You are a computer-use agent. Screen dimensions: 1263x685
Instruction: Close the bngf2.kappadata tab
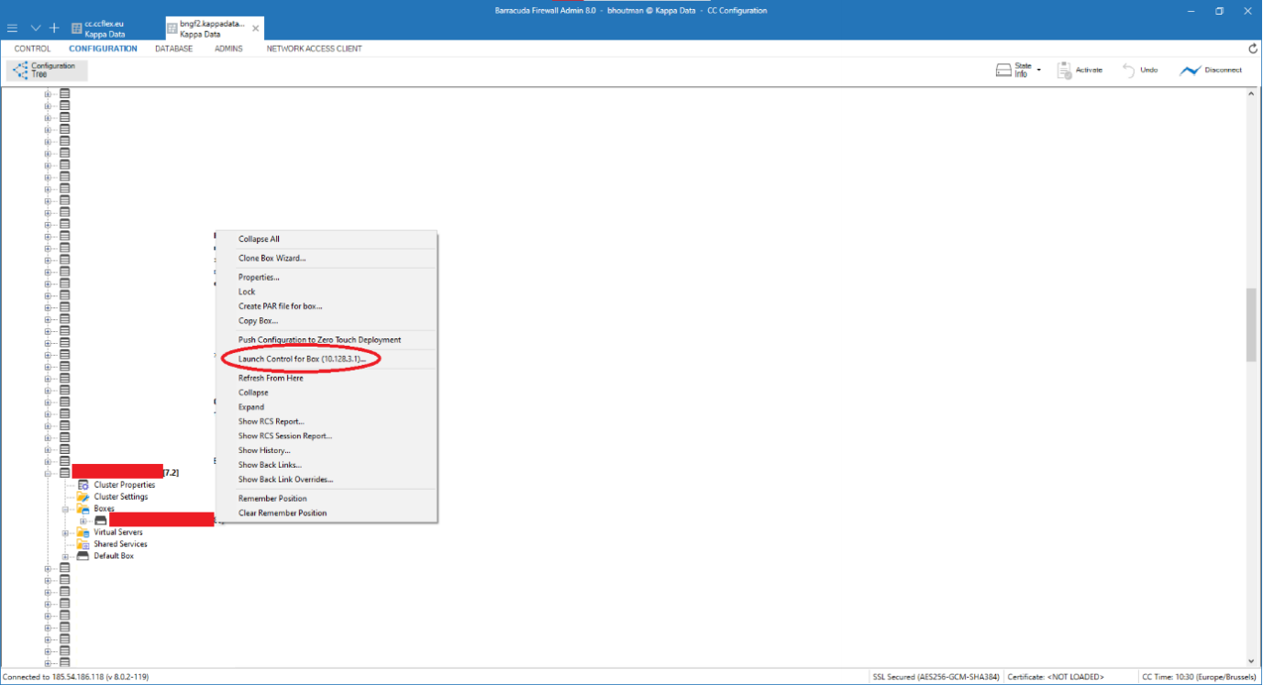256,28
